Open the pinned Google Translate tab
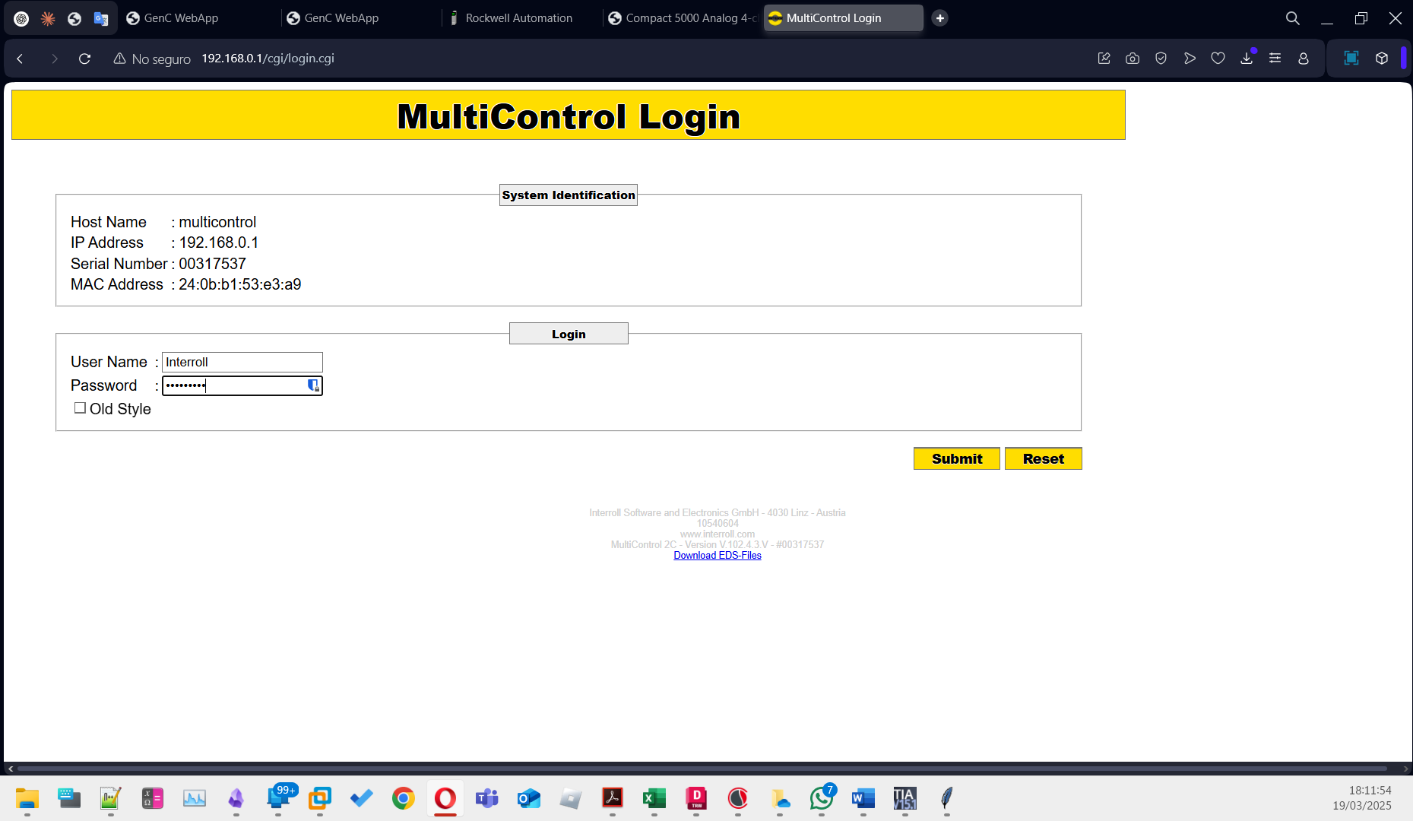 click(x=101, y=18)
